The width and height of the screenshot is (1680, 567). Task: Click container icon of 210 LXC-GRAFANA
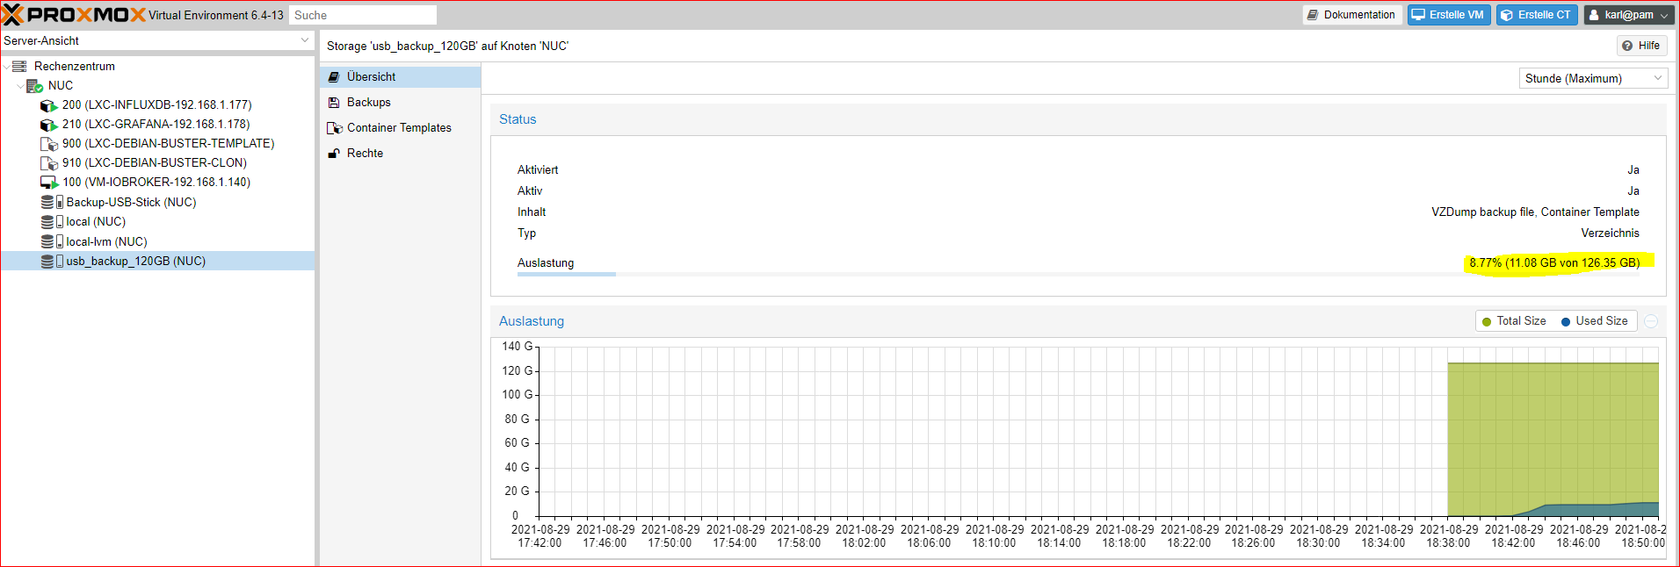point(48,125)
